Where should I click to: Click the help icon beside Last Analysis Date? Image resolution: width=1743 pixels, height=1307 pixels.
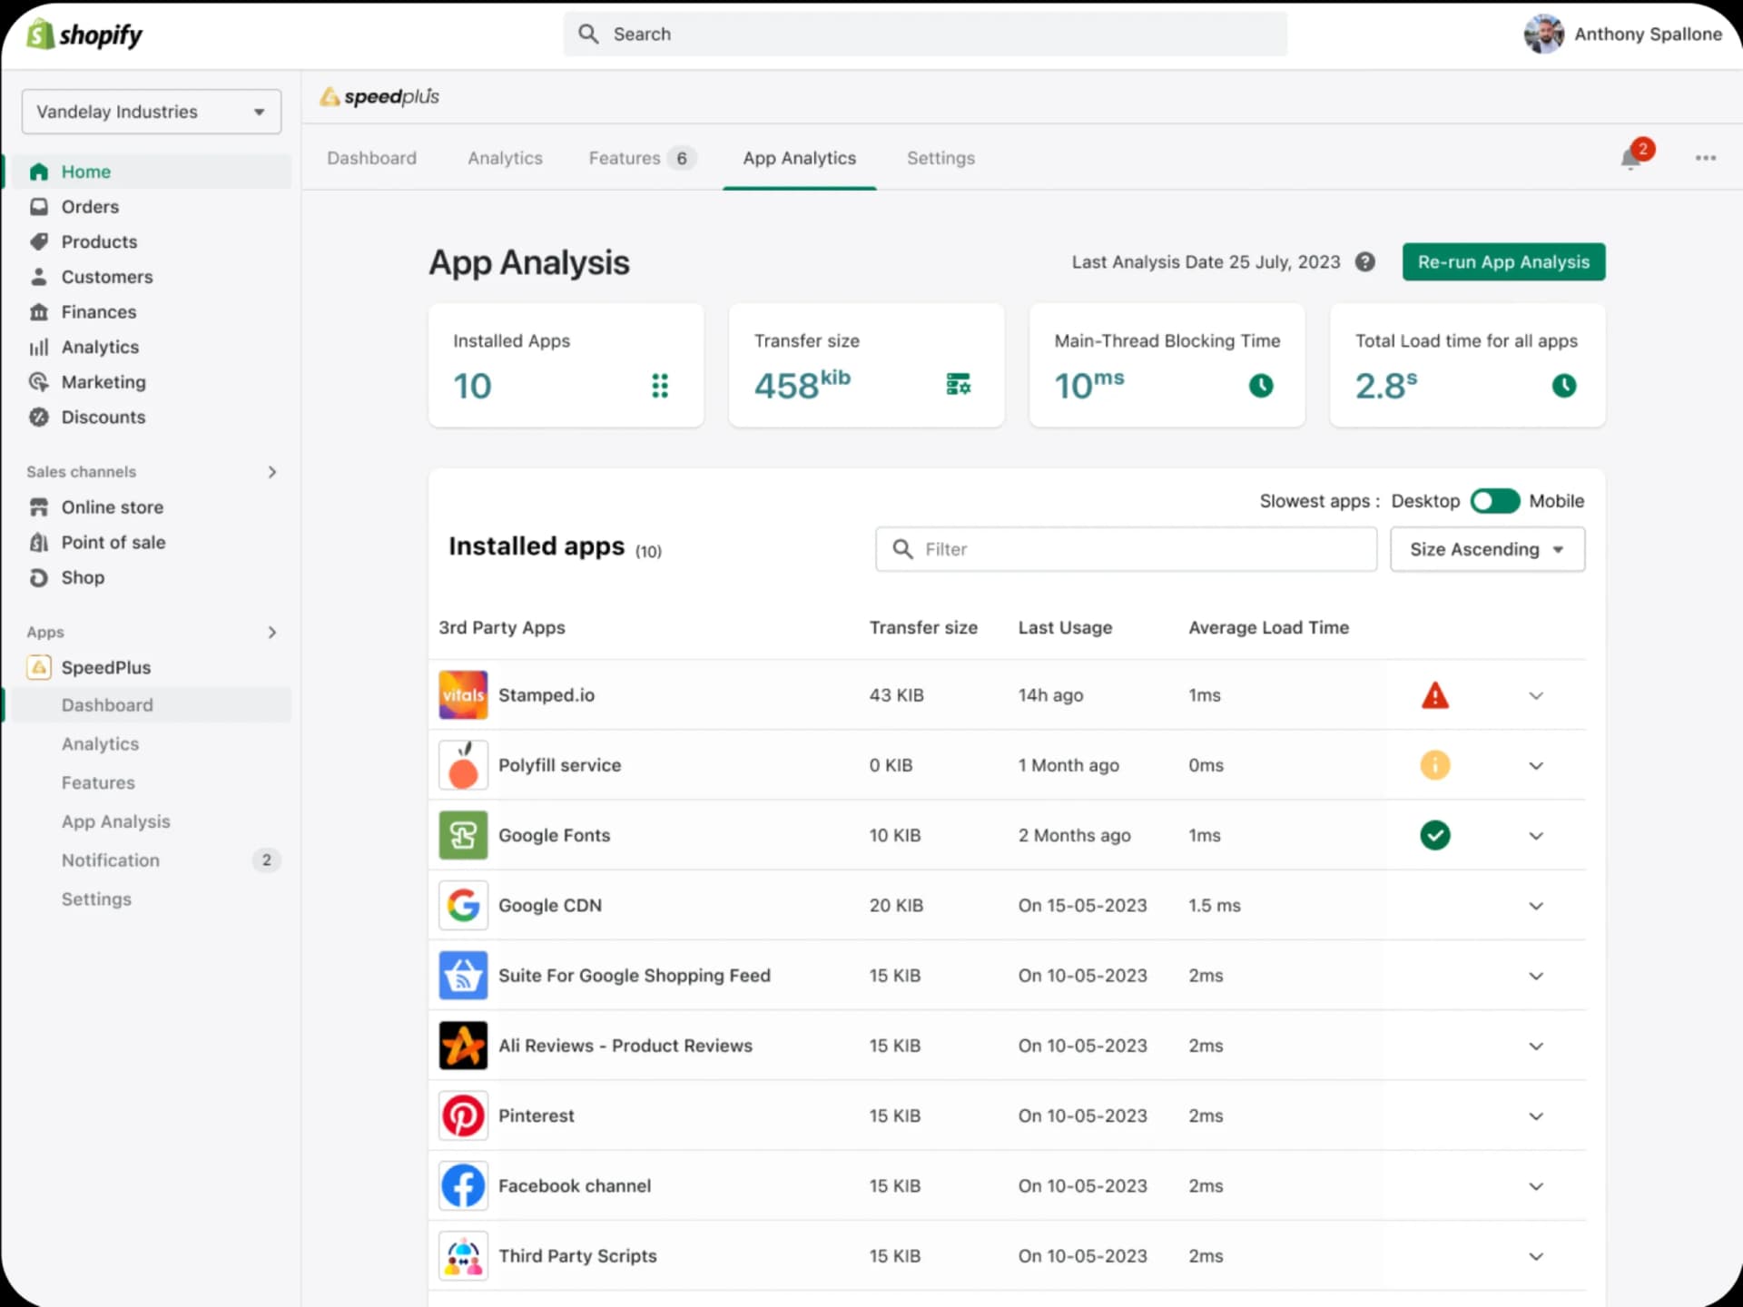click(1364, 262)
